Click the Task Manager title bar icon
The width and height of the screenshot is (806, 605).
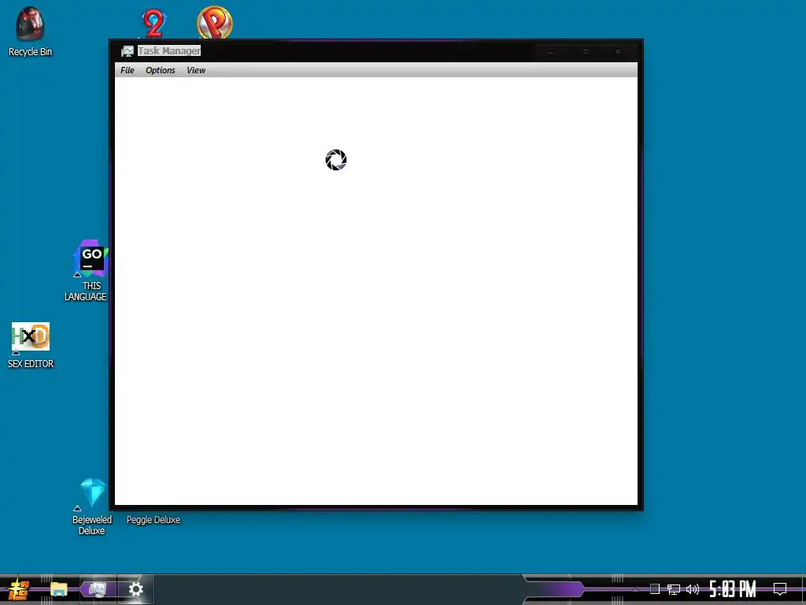127,51
